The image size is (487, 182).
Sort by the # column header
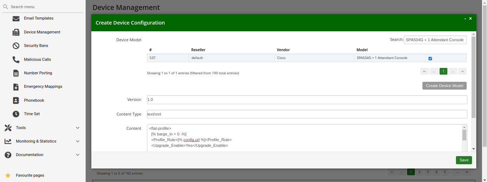pyautogui.click(x=151, y=50)
